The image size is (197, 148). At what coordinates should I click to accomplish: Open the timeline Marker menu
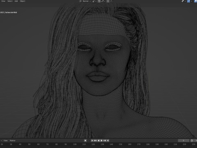coord(13,141)
